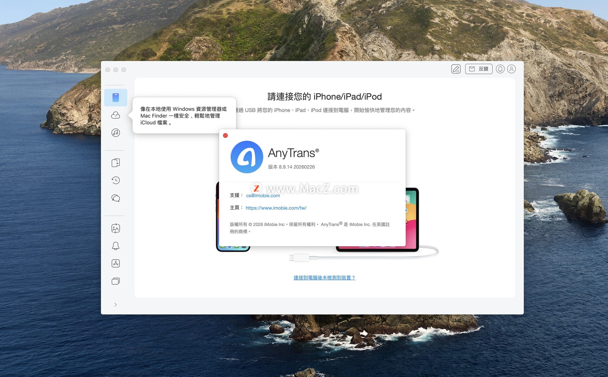Open the App Downloader sidebar icon
This screenshot has height=377, width=608.
pos(116,263)
